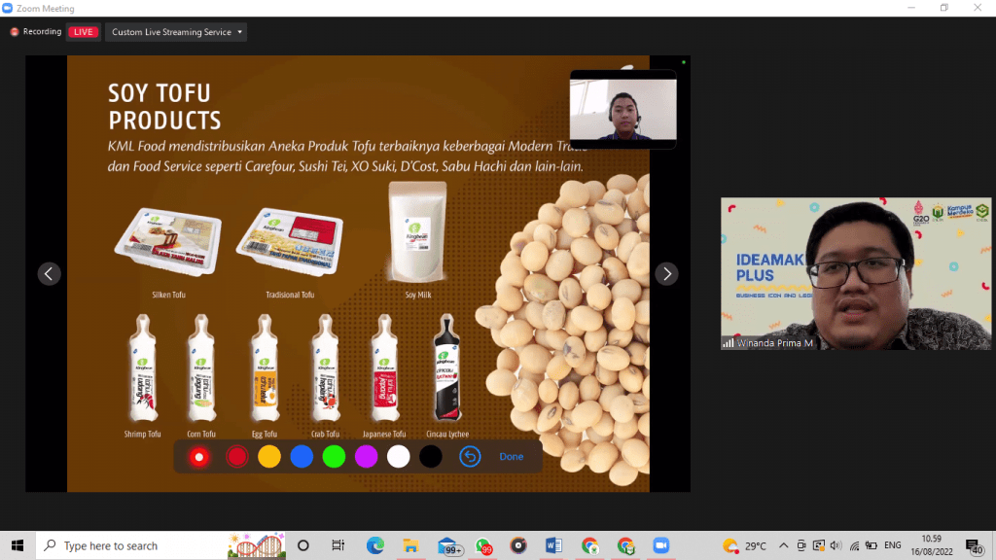The image size is (996, 560).
Task: Open the volume control in system tray
Action: pos(836,545)
